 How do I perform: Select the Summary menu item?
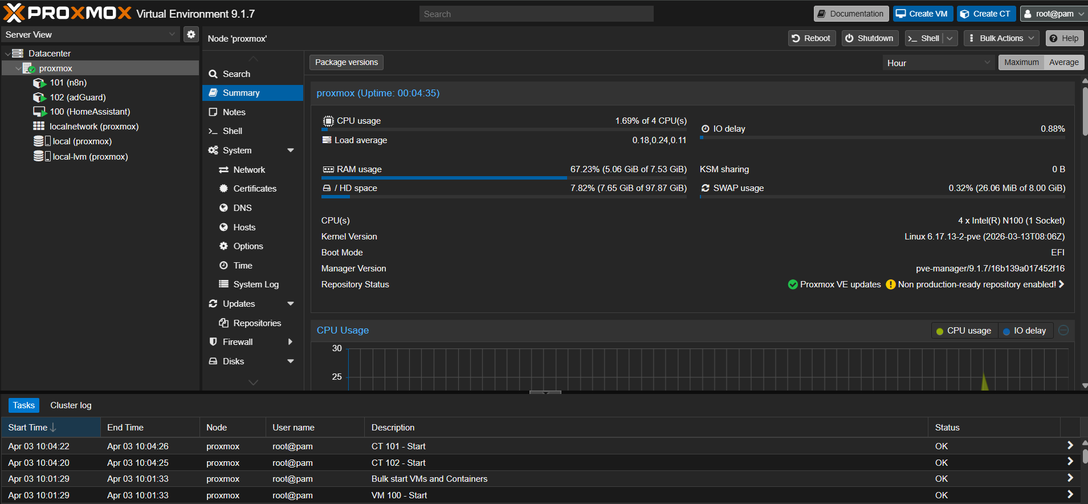point(252,93)
